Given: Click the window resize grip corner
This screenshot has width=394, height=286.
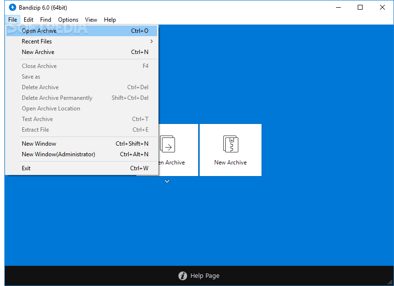Looking at the screenshot, I should coord(390,283).
